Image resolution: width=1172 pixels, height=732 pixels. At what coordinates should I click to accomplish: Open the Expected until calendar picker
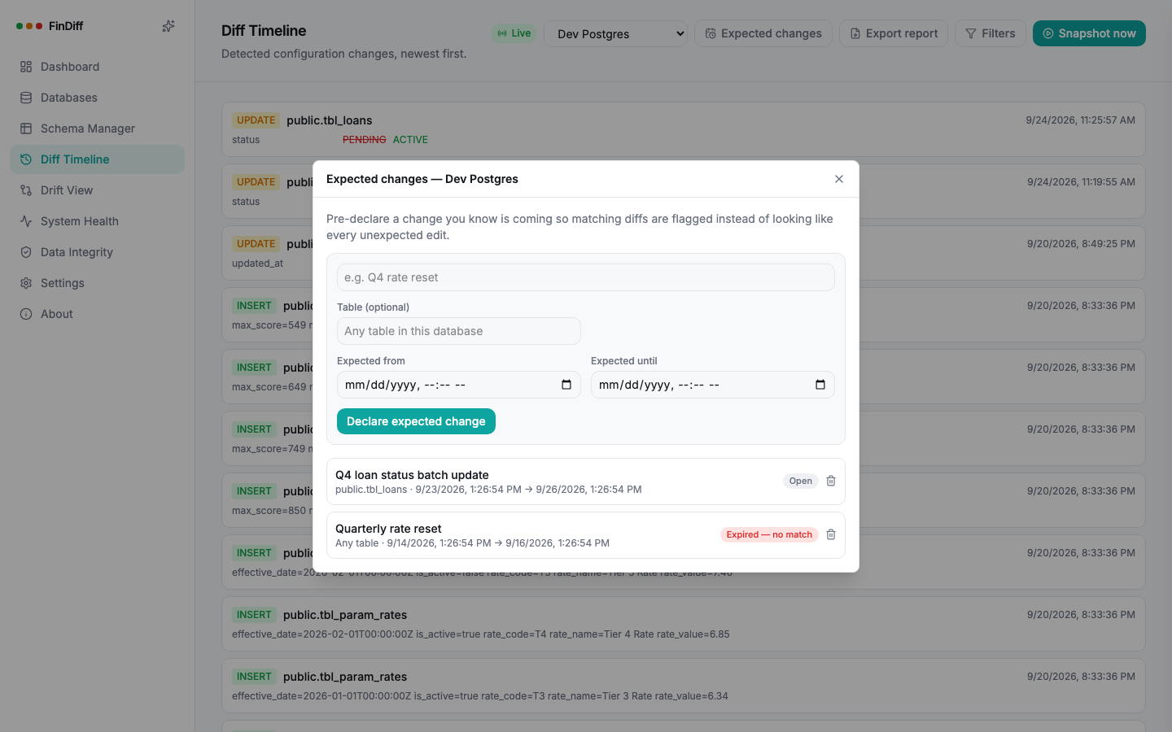pyautogui.click(x=820, y=385)
